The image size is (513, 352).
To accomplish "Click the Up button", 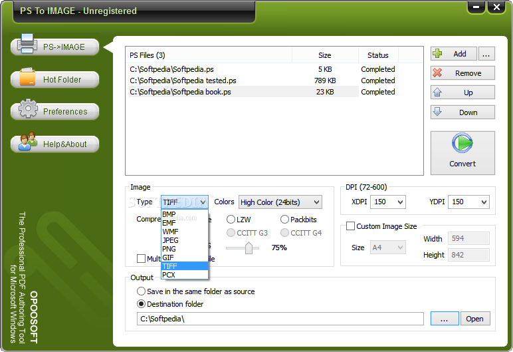I will pos(462,92).
